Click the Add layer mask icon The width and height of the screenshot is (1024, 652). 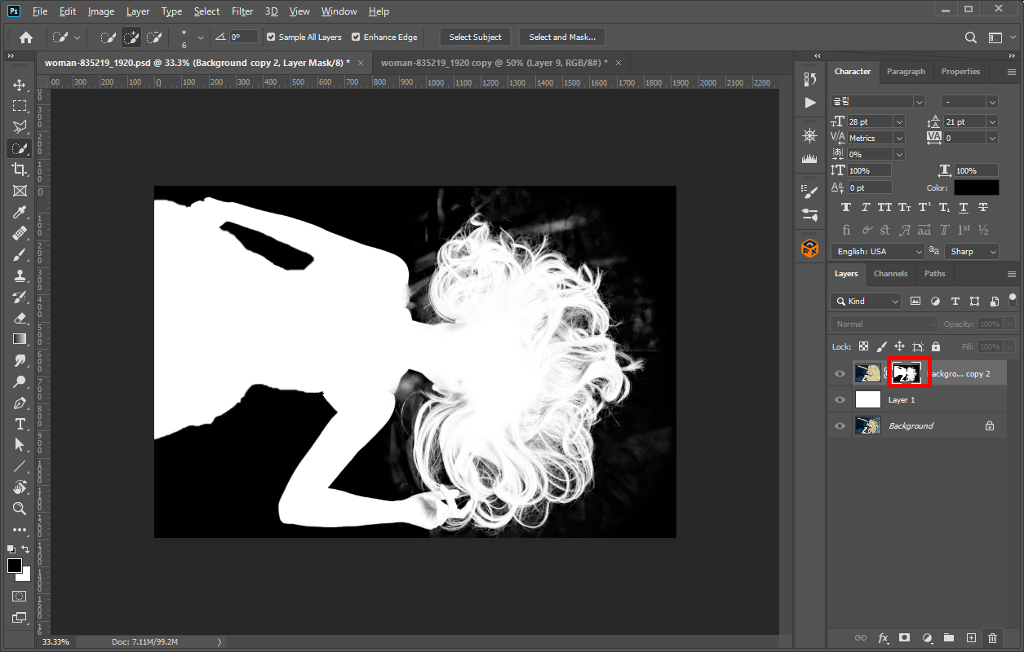pos(904,638)
